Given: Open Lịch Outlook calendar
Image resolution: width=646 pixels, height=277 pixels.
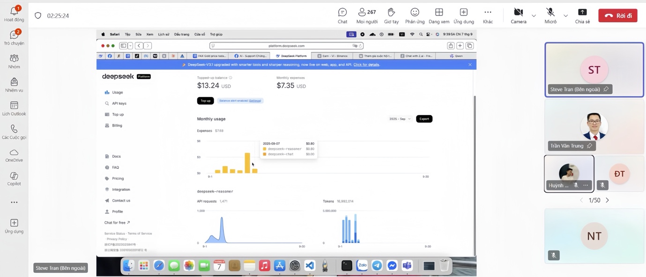Looking at the screenshot, I should [14, 108].
